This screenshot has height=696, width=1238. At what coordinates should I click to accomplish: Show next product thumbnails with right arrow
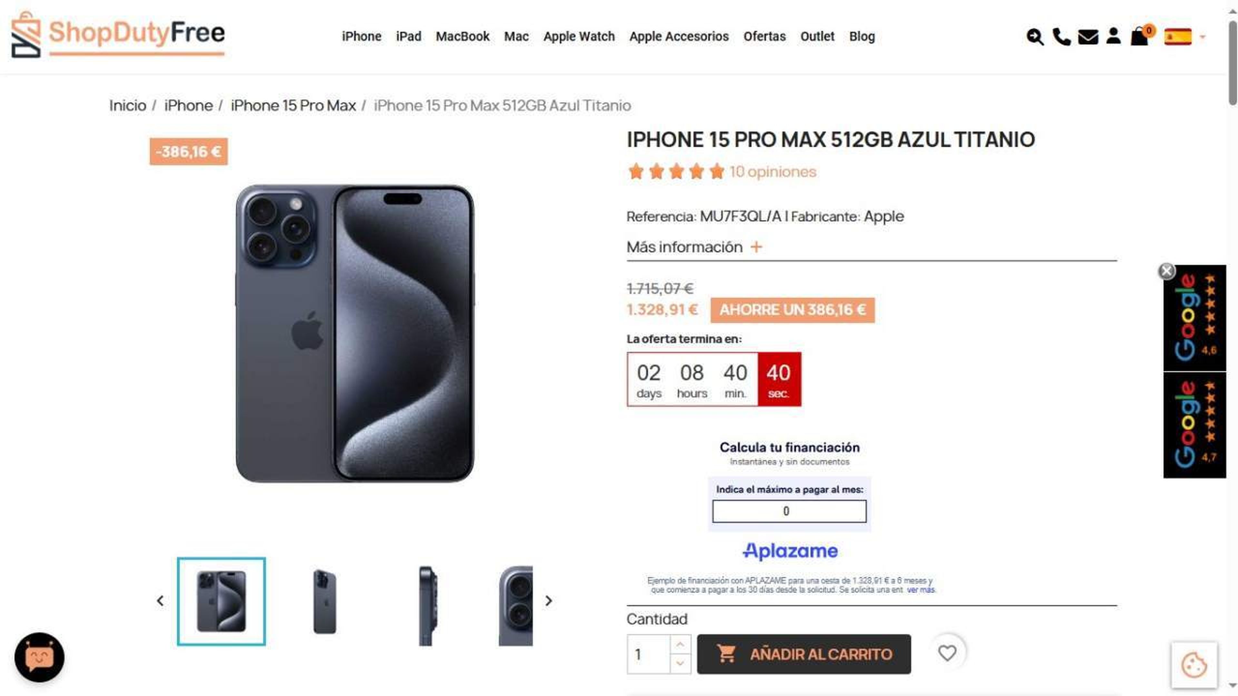548,601
